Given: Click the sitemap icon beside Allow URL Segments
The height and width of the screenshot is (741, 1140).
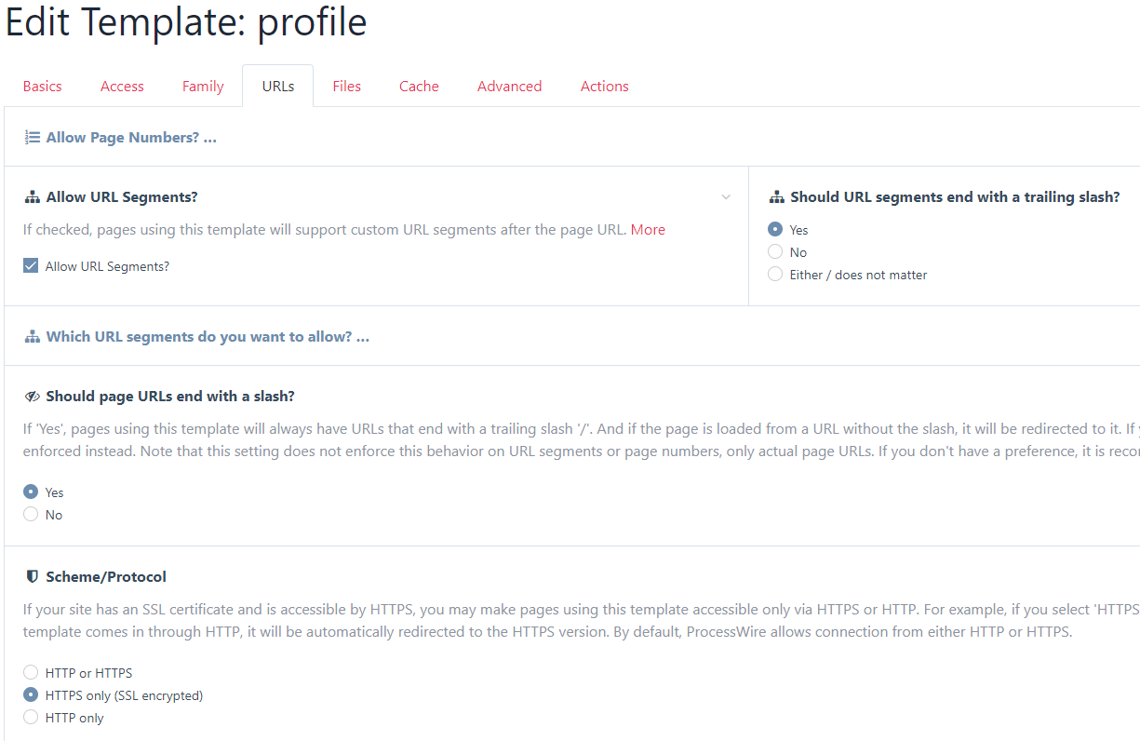Looking at the screenshot, I should click(32, 197).
